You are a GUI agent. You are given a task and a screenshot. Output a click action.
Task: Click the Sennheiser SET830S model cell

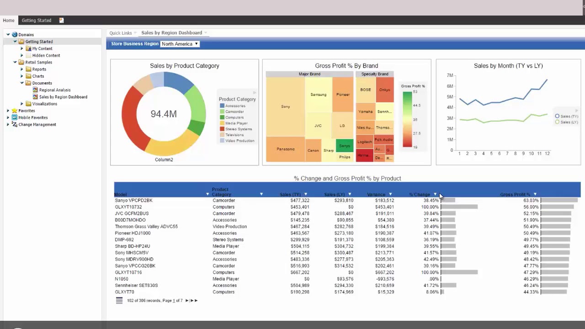coord(136,286)
